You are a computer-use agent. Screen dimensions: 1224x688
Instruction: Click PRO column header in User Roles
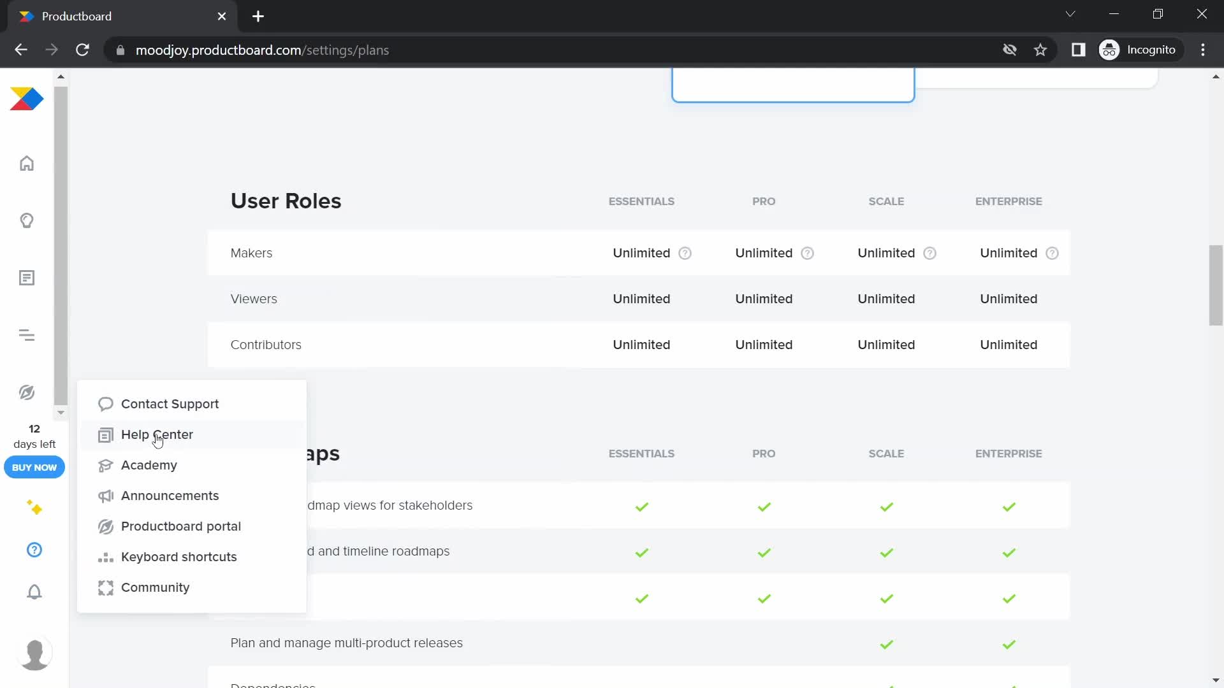tap(764, 201)
